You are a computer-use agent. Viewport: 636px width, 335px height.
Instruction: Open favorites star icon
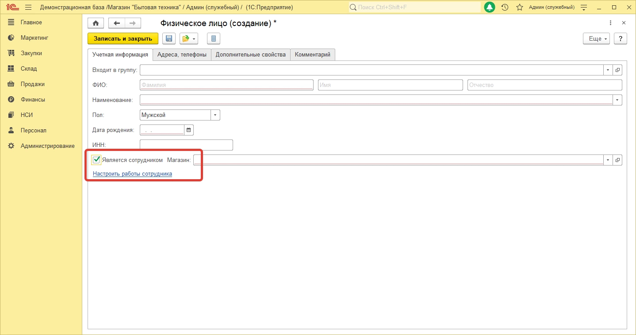[520, 8]
